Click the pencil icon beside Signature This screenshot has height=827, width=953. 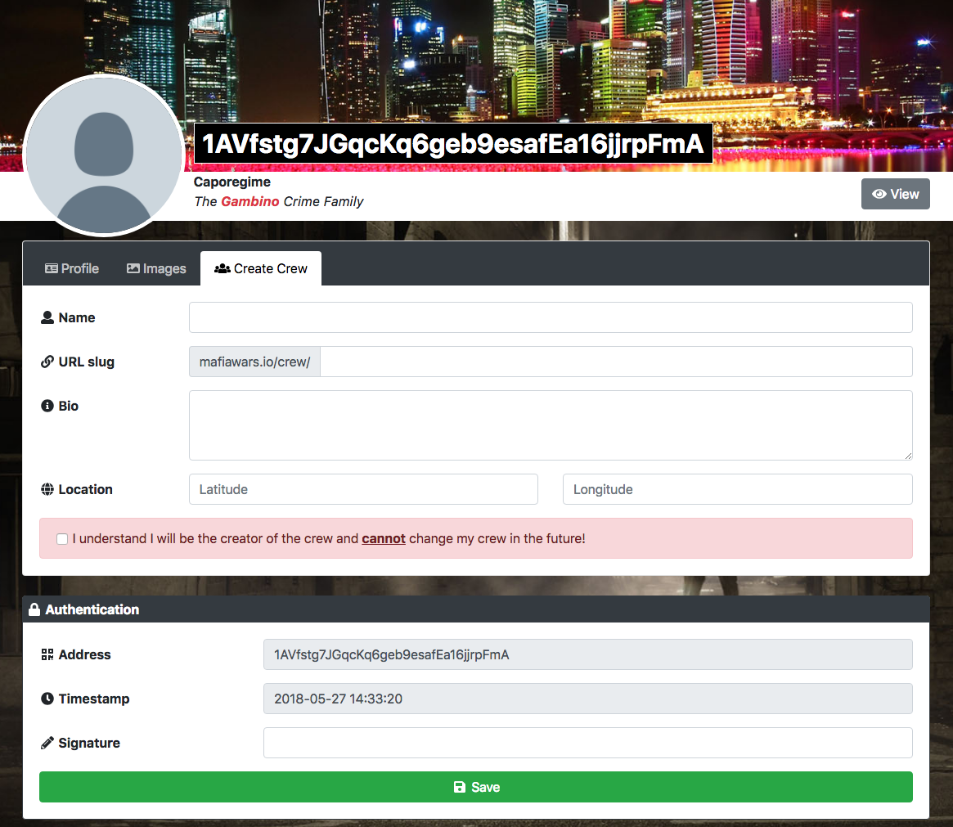click(x=47, y=743)
